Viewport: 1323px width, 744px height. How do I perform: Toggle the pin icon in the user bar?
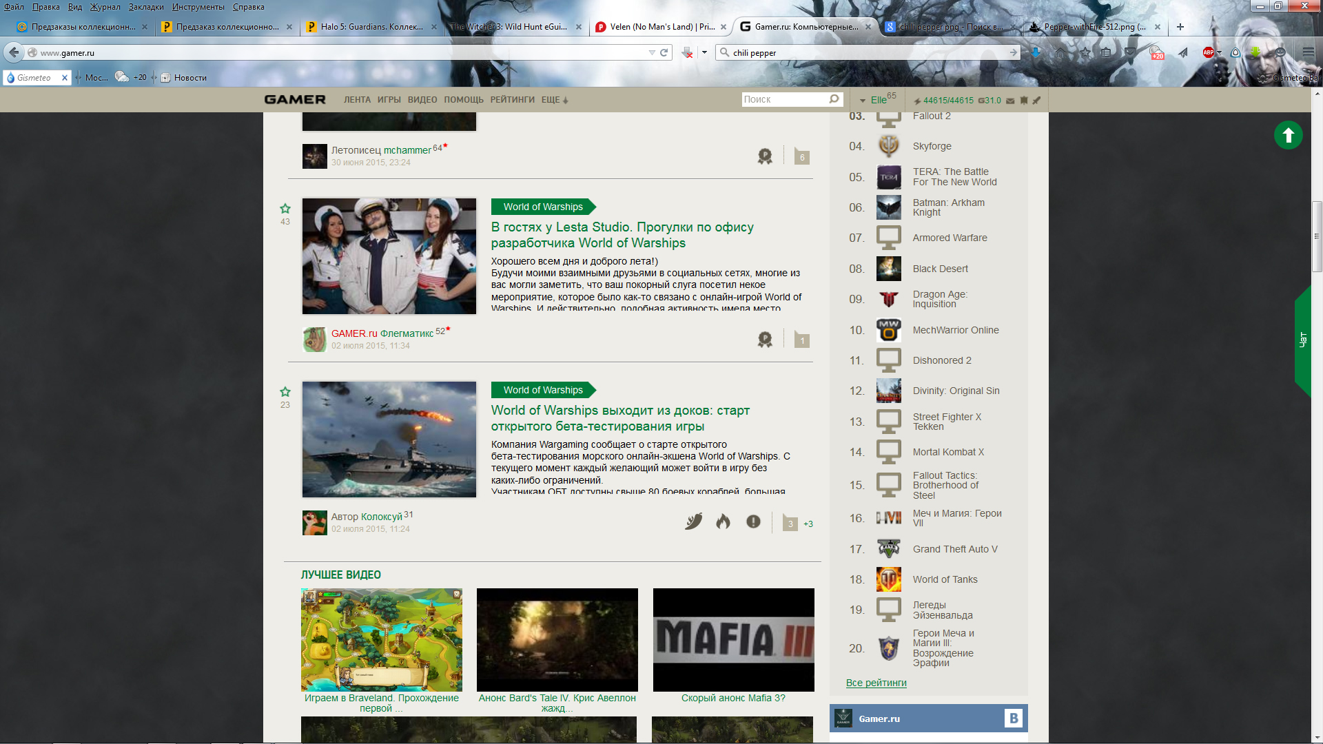click(1036, 101)
